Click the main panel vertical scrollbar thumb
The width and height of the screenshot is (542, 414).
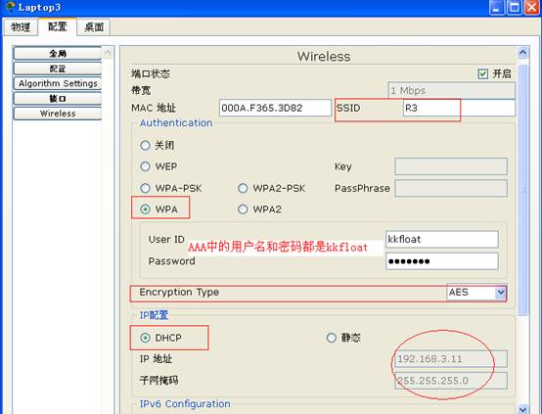(x=522, y=190)
